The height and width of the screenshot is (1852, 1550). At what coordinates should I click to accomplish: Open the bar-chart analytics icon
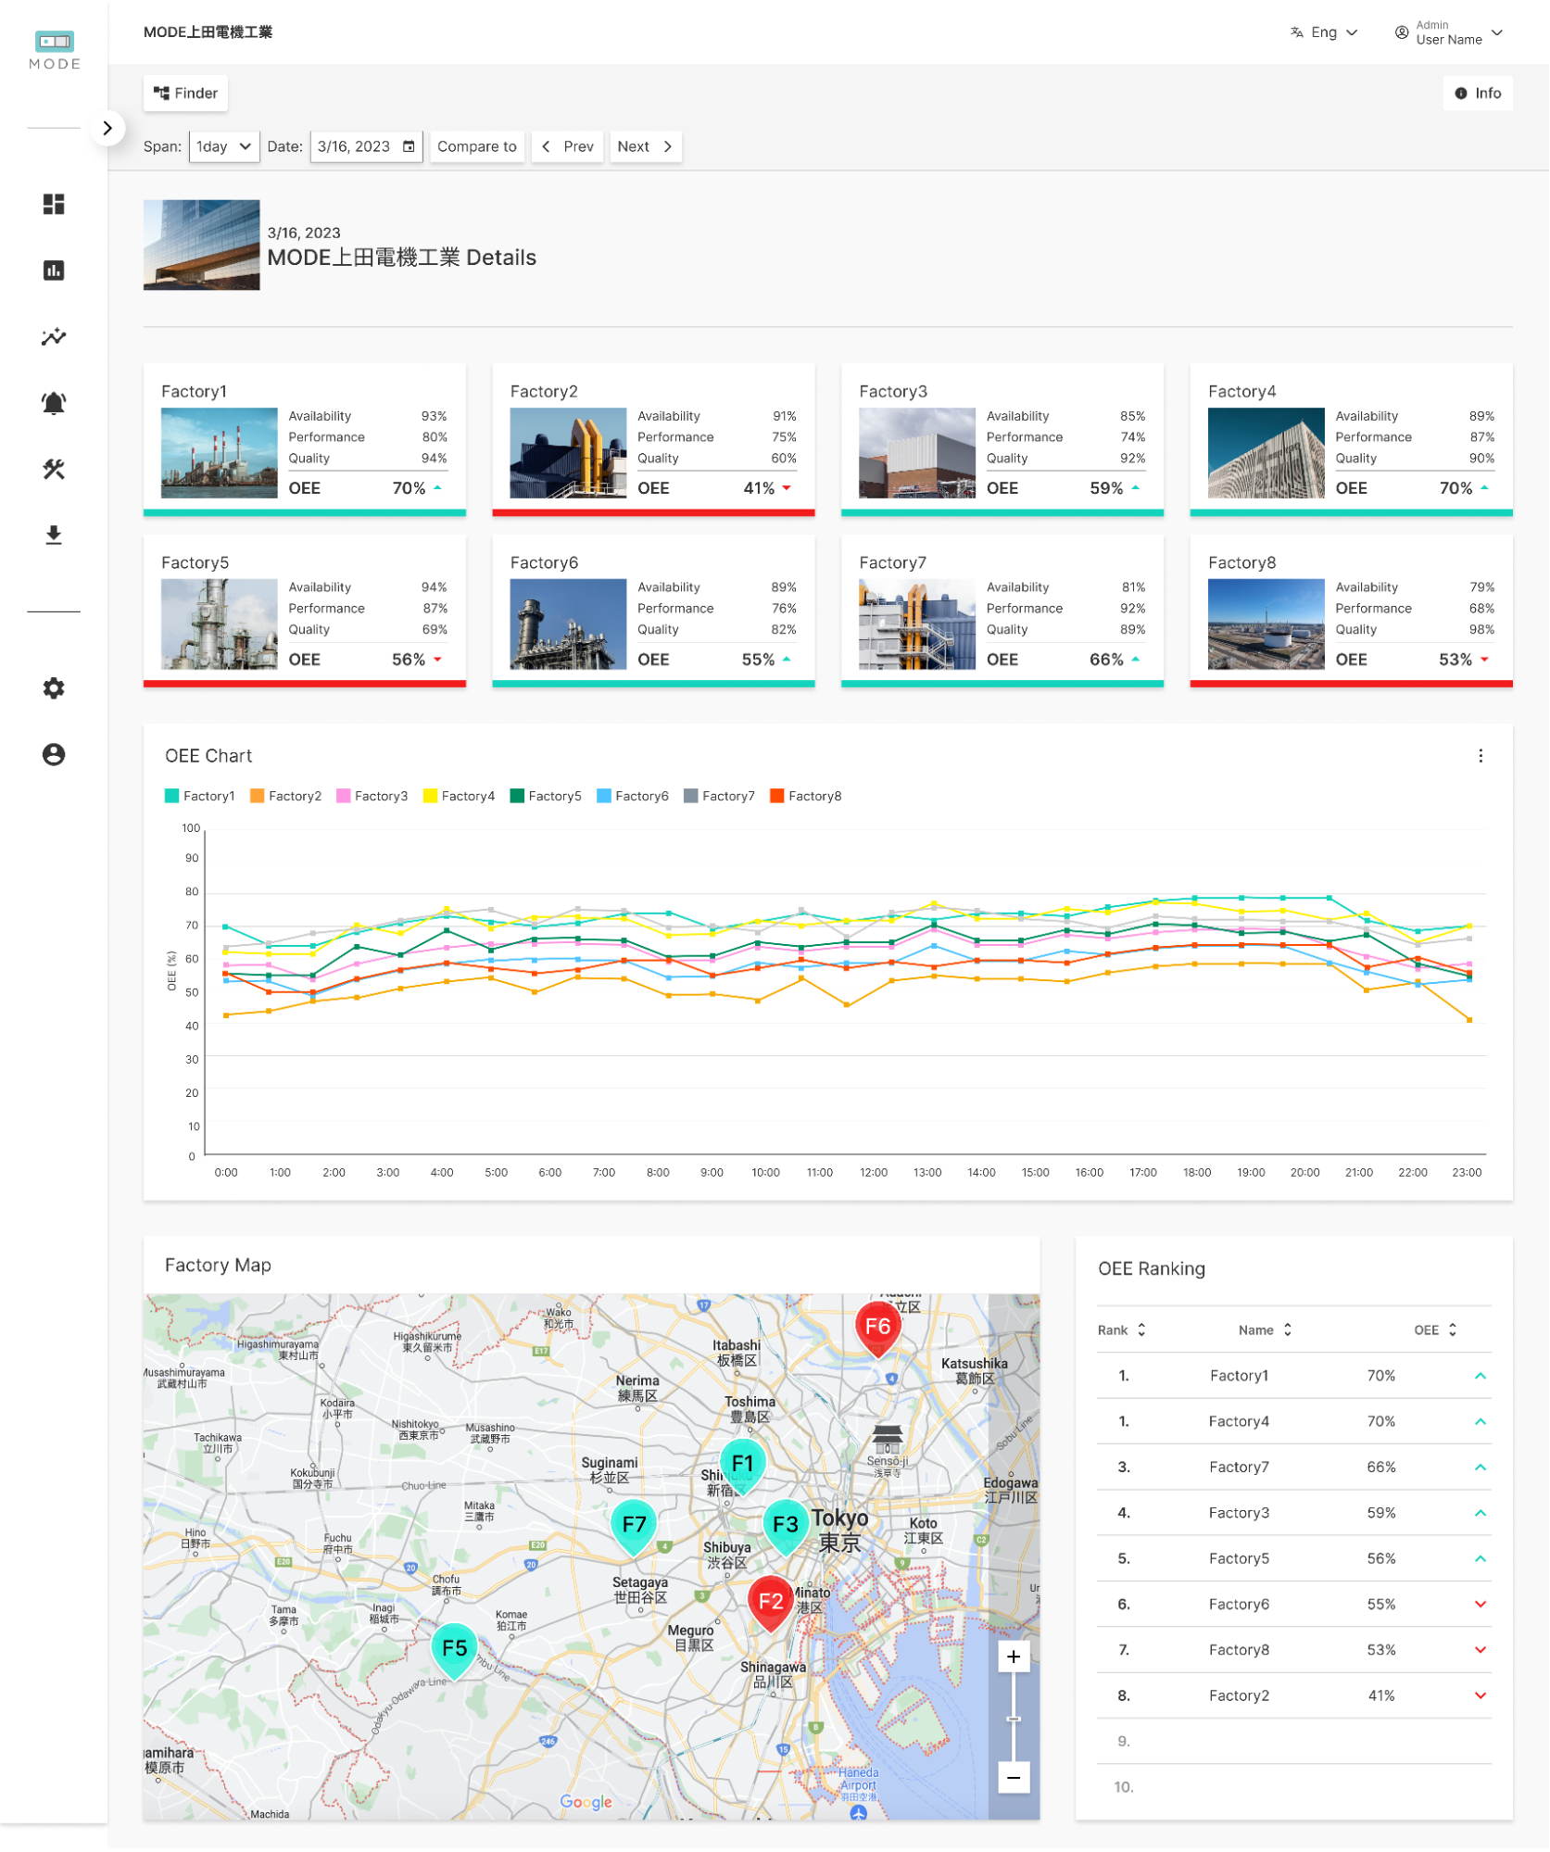pos(54,271)
